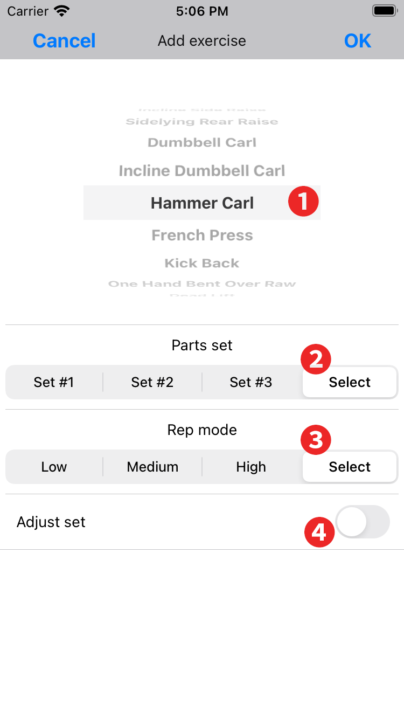Select Set #1 in Parts set
404x719 pixels.
54,382
